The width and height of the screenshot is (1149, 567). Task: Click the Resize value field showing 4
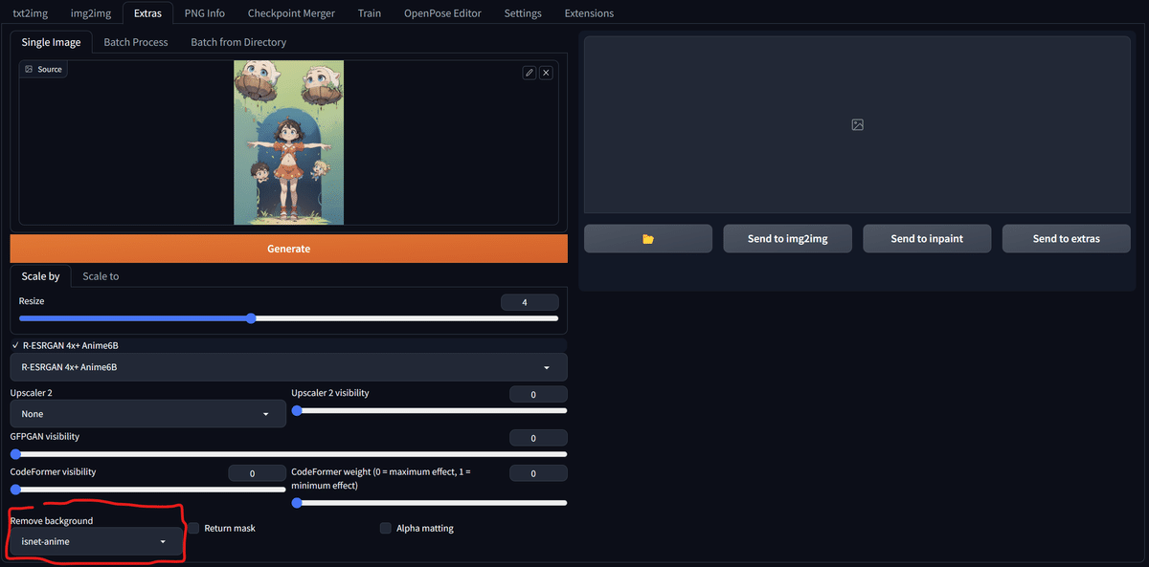(529, 302)
